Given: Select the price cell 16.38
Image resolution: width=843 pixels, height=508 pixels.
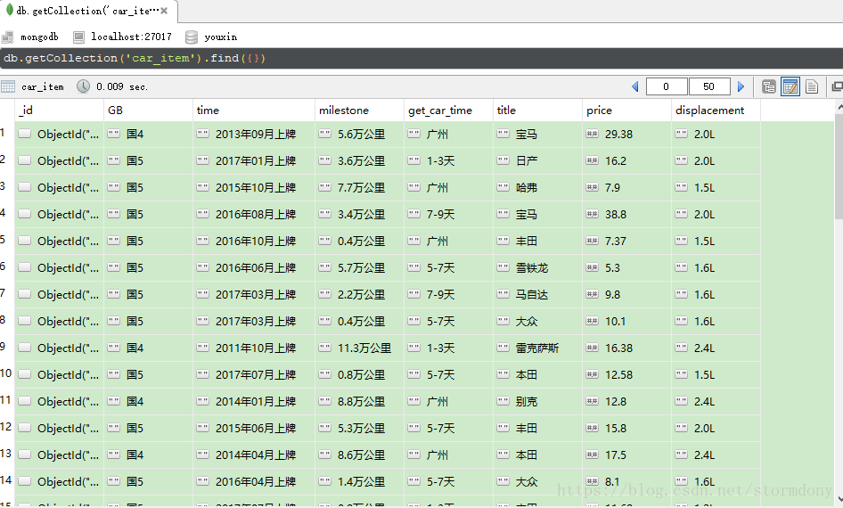Looking at the screenshot, I should 626,348.
